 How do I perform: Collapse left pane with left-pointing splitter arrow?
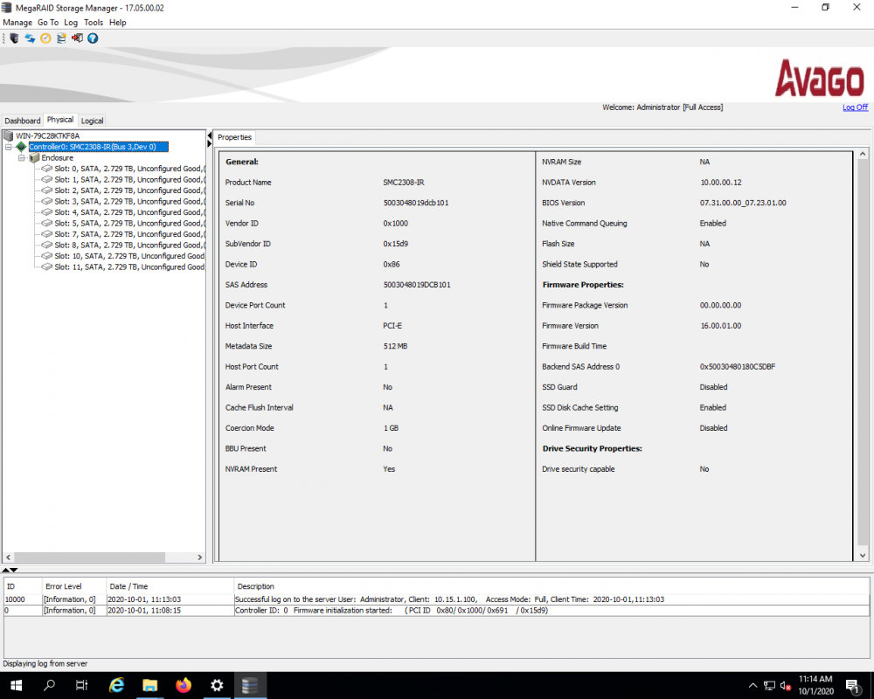pos(210,135)
